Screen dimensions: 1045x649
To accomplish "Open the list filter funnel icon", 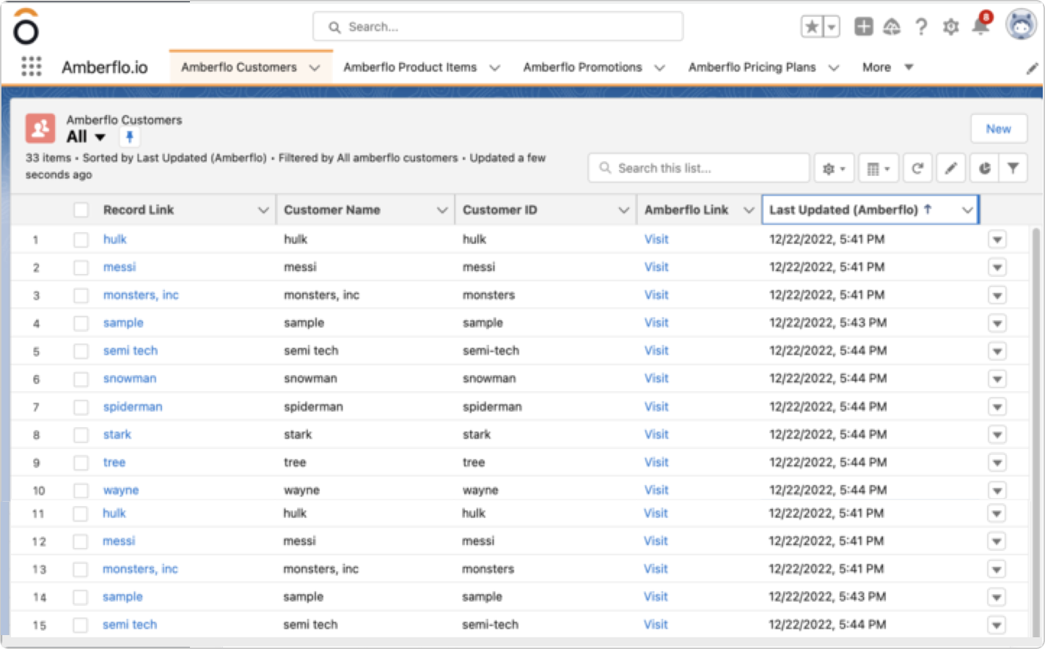I will point(1013,168).
